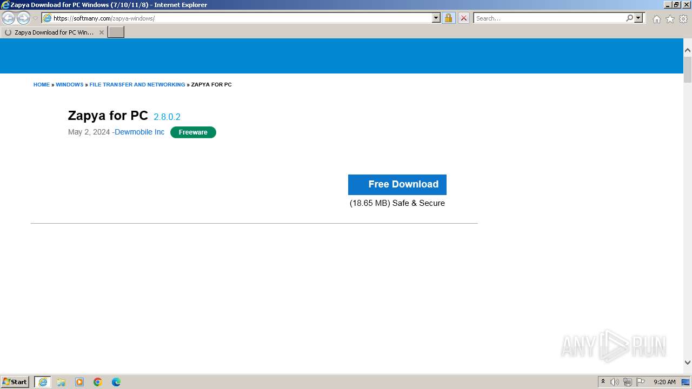Expand the address bar autocomplete dropdown

click(x=436, y=18)
